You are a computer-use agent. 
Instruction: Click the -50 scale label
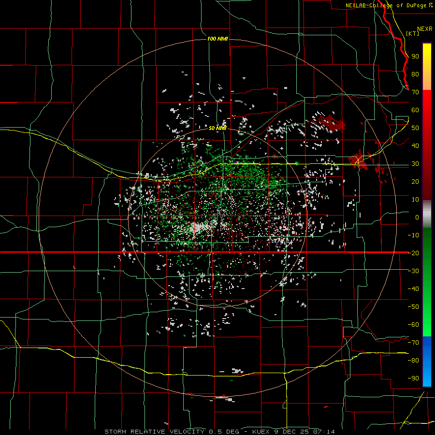tap(413, 306)
